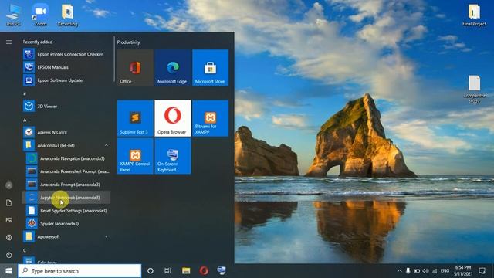Click the Productivity group header
Viewport: 494px width, 278px height.
click(129, 42)
